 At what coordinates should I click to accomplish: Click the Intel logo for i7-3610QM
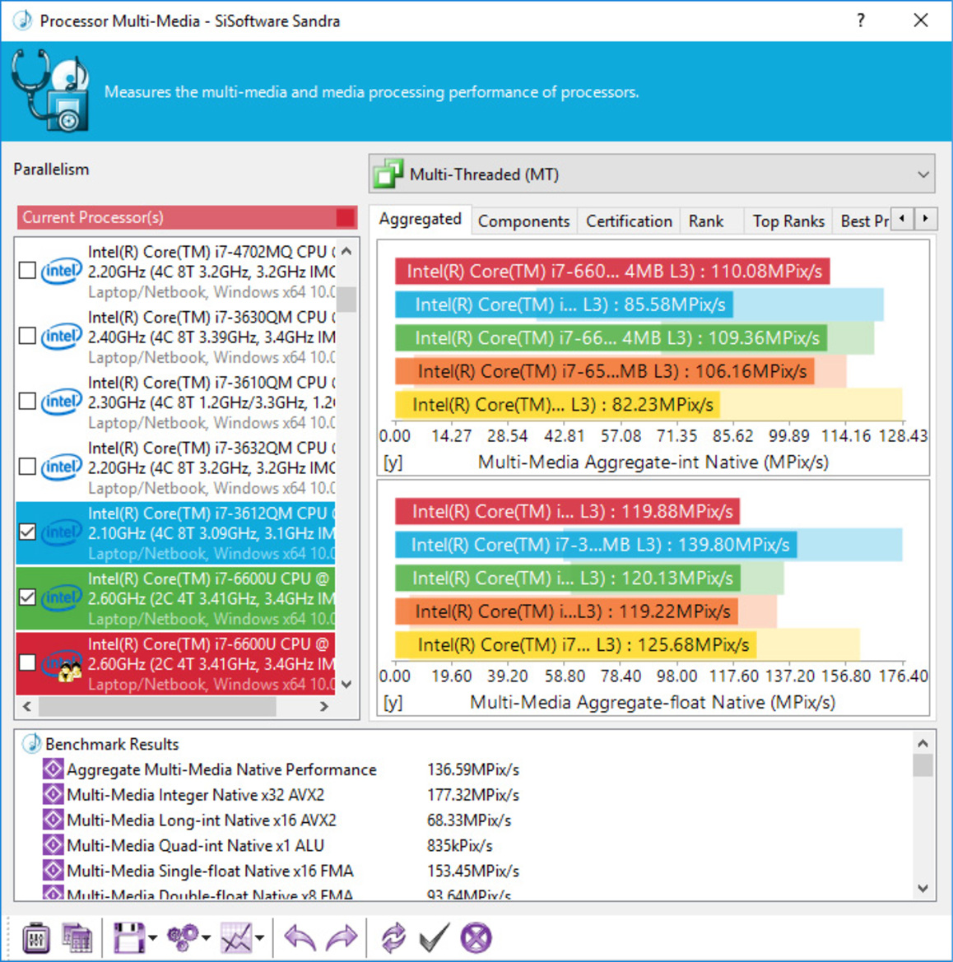pyautogui.click(x=62, y=402)
